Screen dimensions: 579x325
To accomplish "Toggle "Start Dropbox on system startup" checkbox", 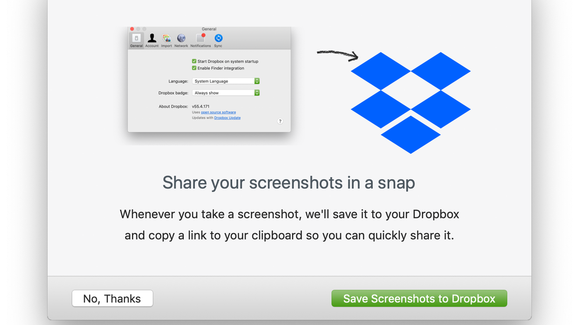I will pyautogui.click(x=194, y=62).
